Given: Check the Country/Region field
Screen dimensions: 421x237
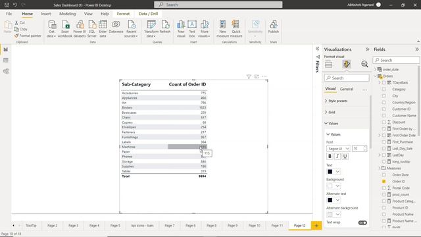Looking at the screenshot, I should click(x=384, y=103).
